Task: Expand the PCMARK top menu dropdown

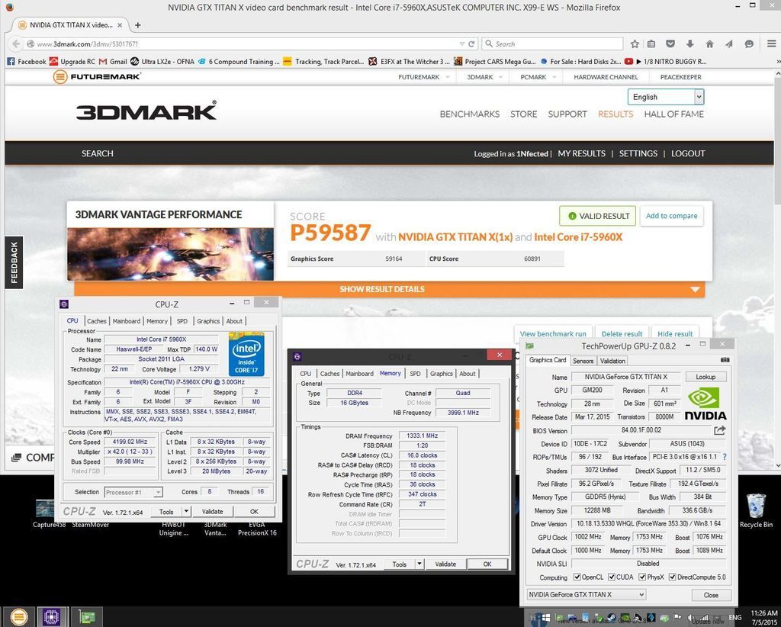Action: coord(554,77)
